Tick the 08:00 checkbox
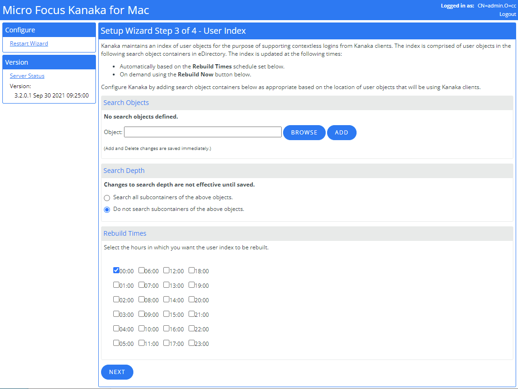The width and height of the screenshot is (518, 389). (141, 299)
